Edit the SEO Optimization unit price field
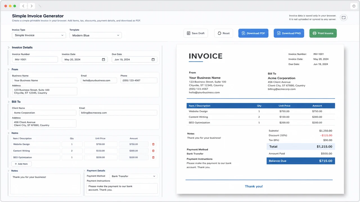This screenshot has height=202, width=360. point(100,157)
